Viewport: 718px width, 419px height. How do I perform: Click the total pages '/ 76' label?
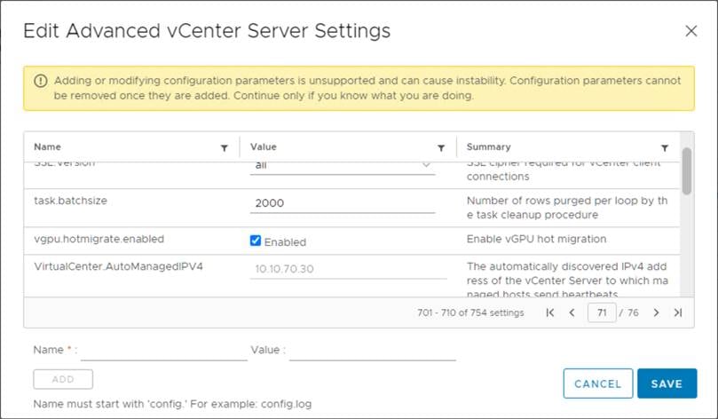click(628, 312)
